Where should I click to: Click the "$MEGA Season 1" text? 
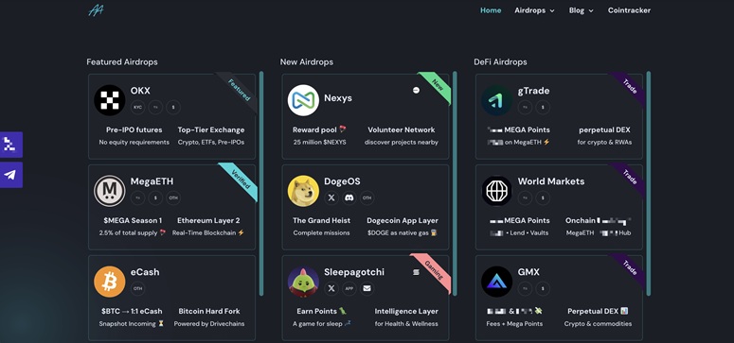click(133, 220)
